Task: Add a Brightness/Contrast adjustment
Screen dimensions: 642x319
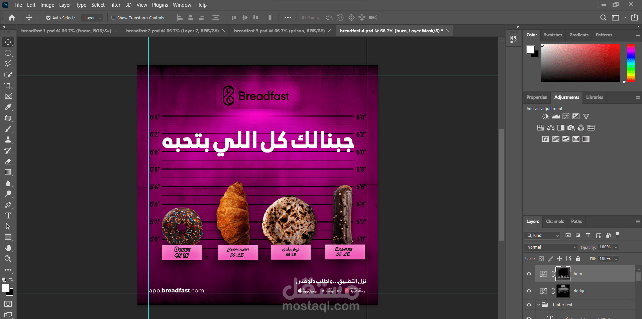Action: click(546, 116)
